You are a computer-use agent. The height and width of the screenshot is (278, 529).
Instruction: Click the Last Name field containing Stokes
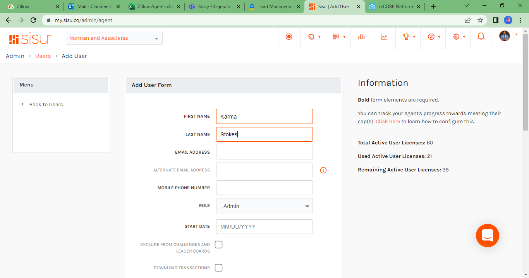coord(264,134)
